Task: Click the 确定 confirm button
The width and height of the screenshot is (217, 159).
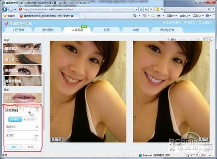Action: click(x=14, y=147)
